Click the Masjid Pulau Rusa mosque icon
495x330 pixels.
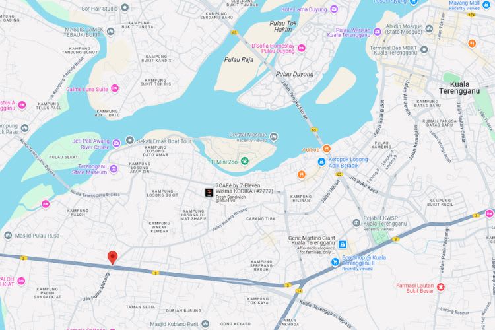tap(8, 235)
